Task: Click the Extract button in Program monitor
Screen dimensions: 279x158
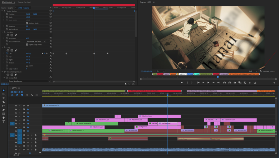Action: (x=230, y=83)
